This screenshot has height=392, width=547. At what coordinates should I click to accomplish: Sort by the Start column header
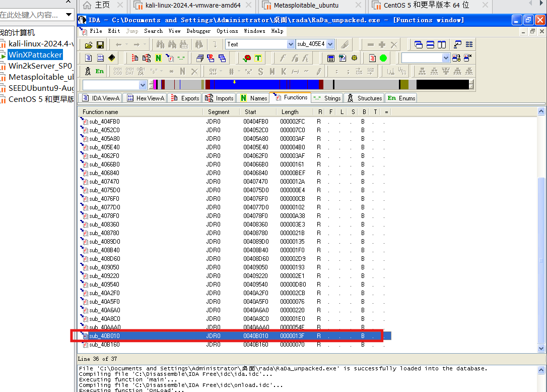pyautogui.click(x=258, y=112)
